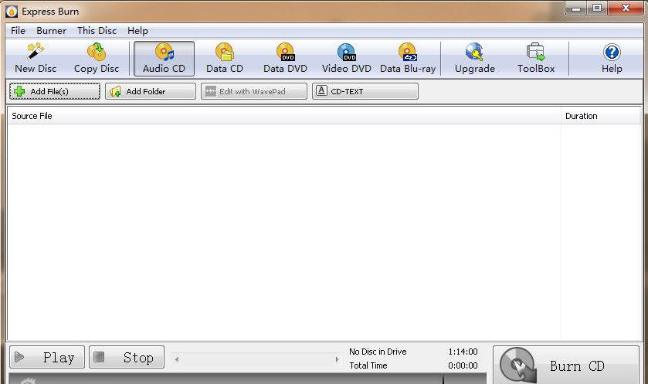
Task: Open the This Disc menu
Action: point(97,31)
